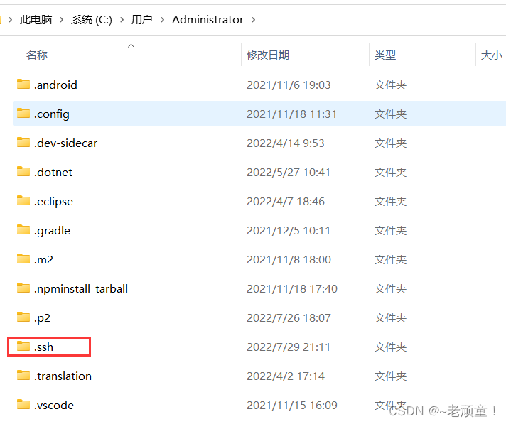This screenshot has width=506, height=424.
Task: Click date 2021/11/18 17:40
Action: 292,289
